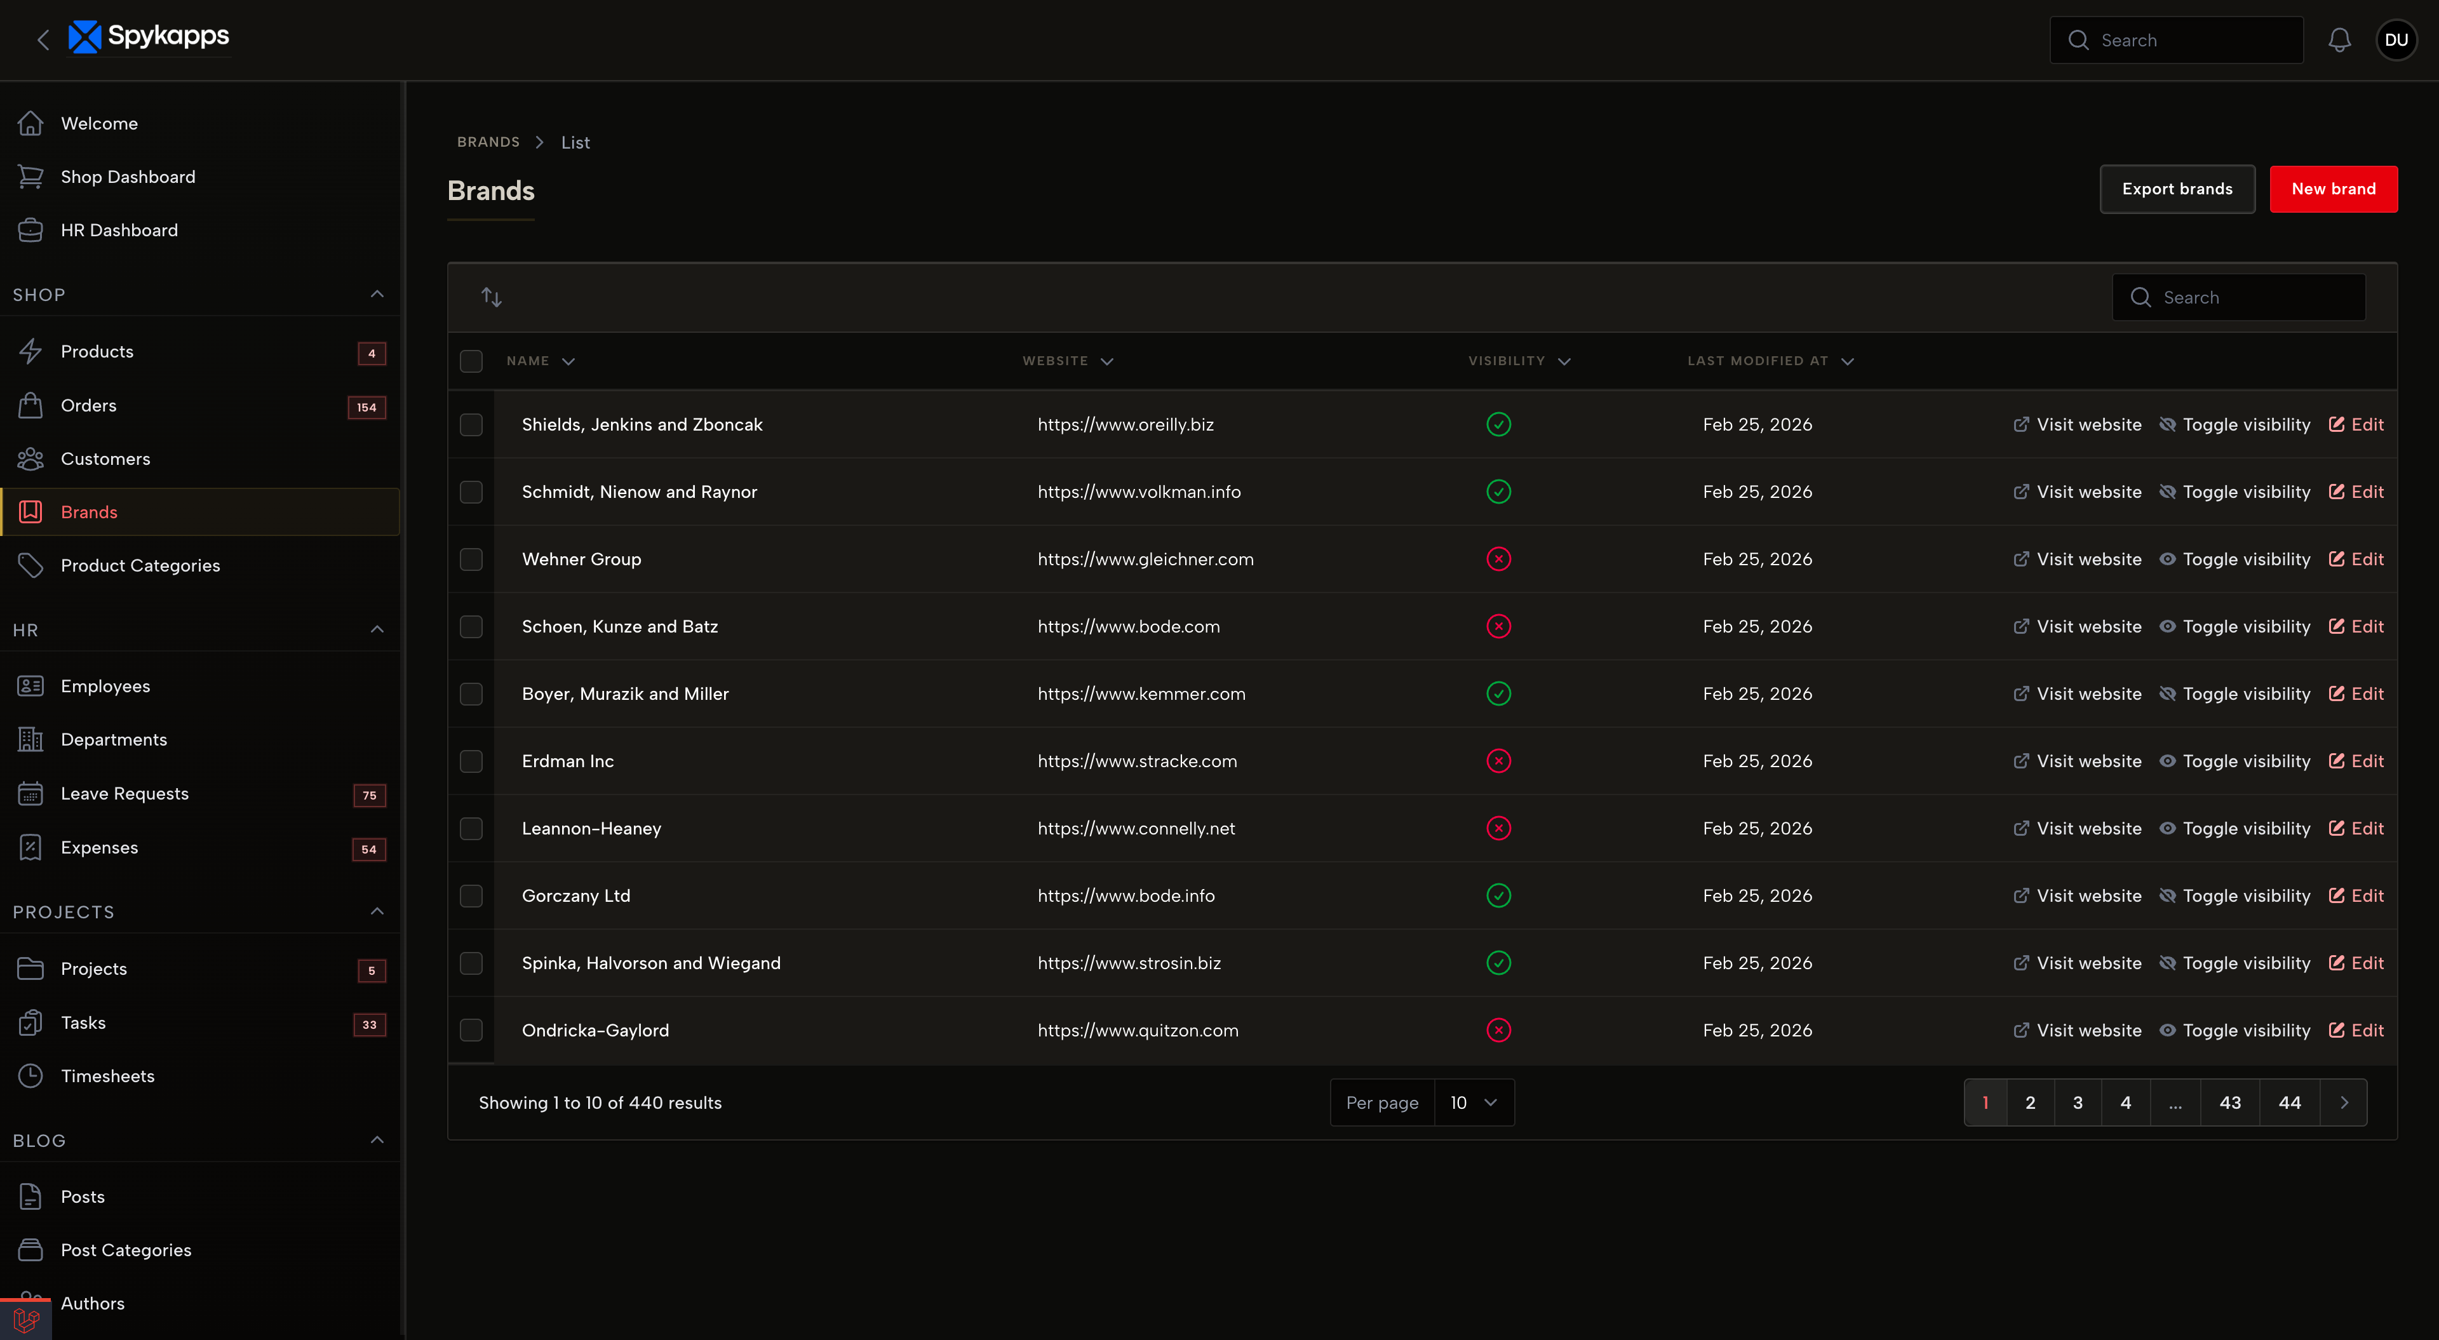This screenshot has height=1340, width=2439.
Task: Collapse the SHOP sidebar section
Action: tap(377, 295)
